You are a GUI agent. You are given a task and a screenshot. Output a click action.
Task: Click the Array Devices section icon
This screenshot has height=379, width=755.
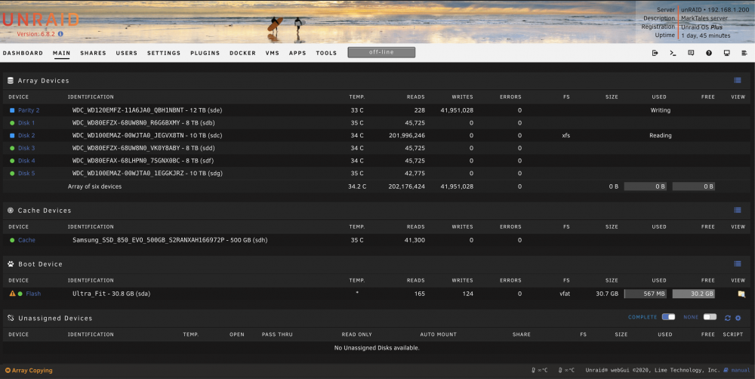point(11,81)
